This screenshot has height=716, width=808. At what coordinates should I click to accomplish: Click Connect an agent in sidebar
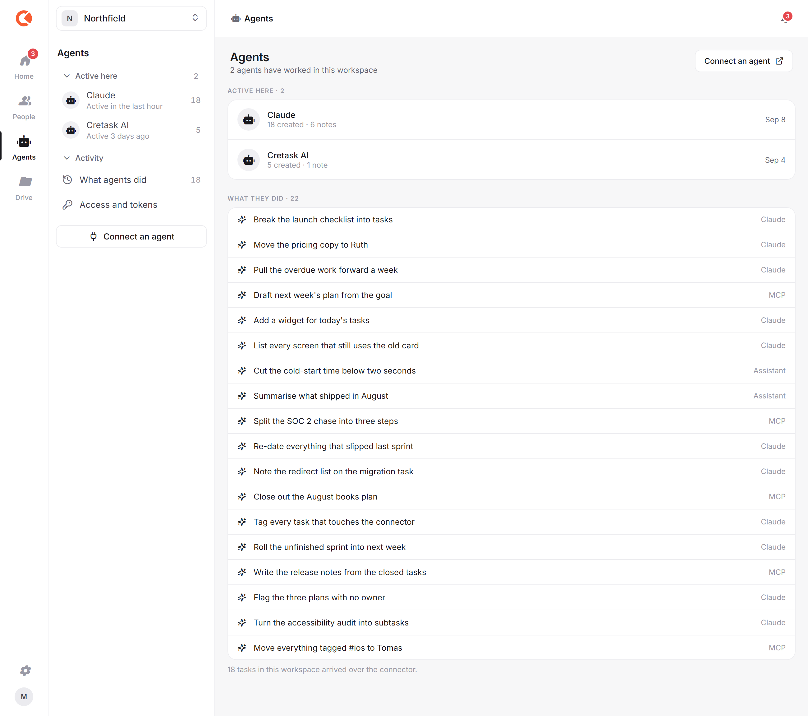(131, 237)
